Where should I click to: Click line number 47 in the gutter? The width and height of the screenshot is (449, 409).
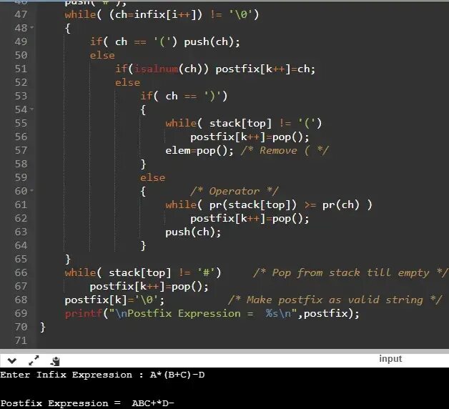[x=21, y=14]
